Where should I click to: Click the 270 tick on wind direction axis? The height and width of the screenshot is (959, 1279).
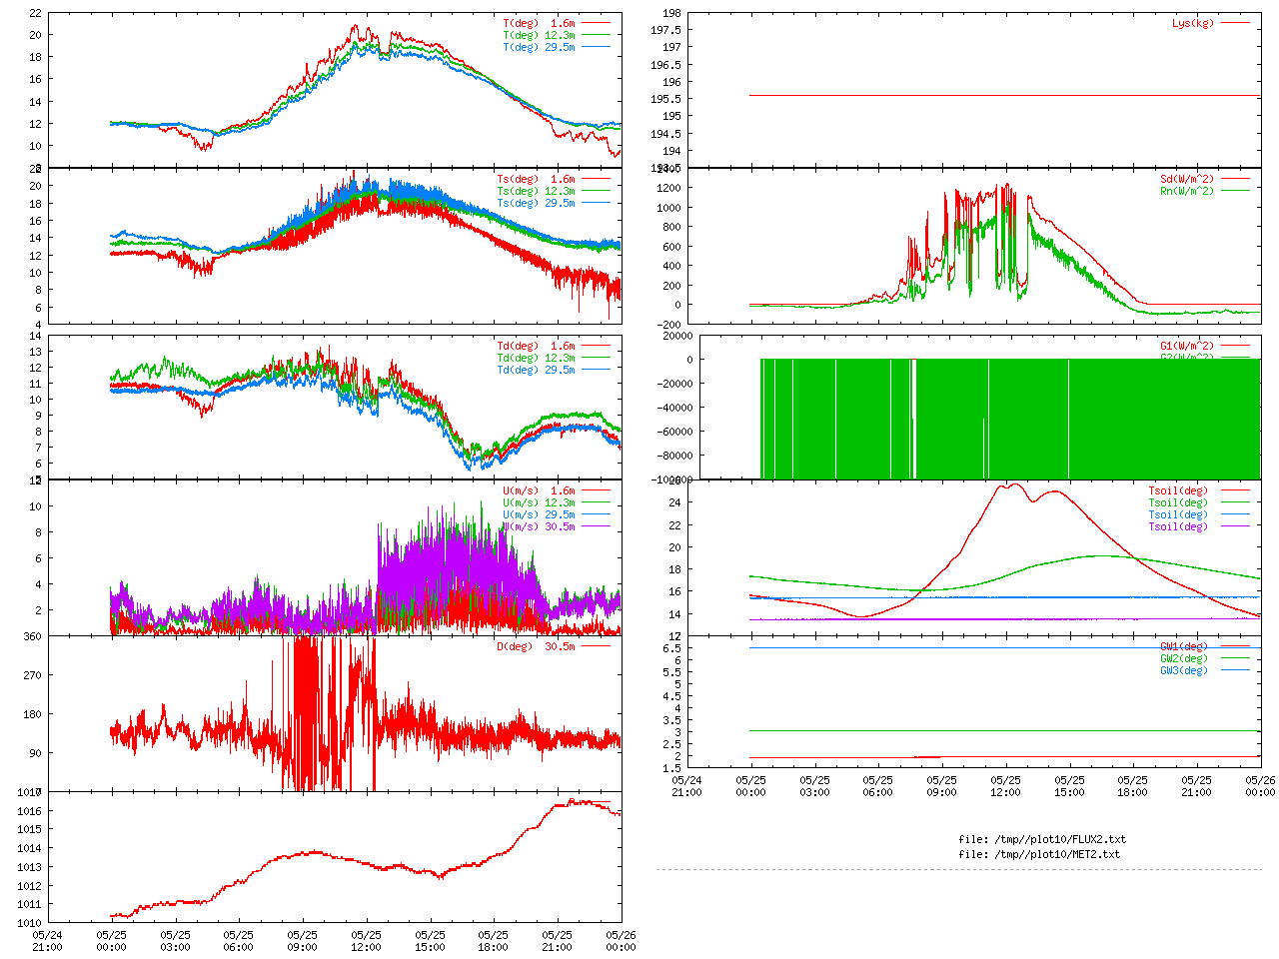(x=32, y=675)
